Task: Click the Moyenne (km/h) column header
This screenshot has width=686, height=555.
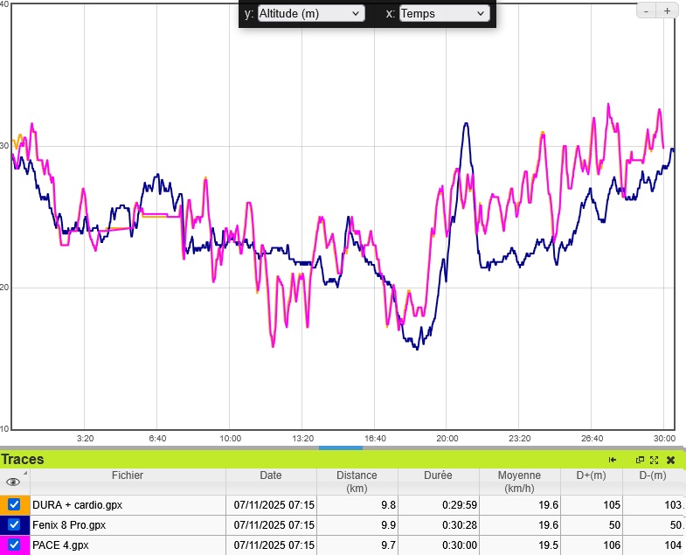Action: (519, 481)
